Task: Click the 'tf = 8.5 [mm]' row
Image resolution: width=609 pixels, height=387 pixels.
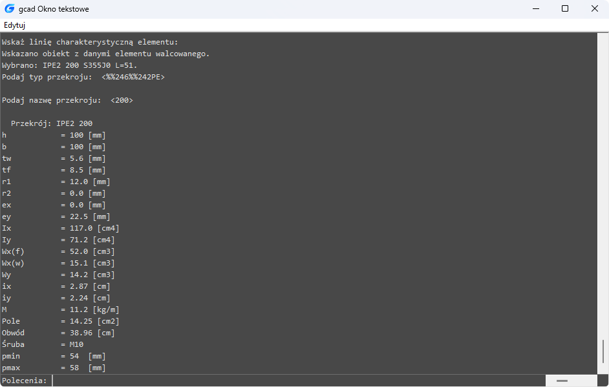Action: pyautogui.click(x=54, y=170)
